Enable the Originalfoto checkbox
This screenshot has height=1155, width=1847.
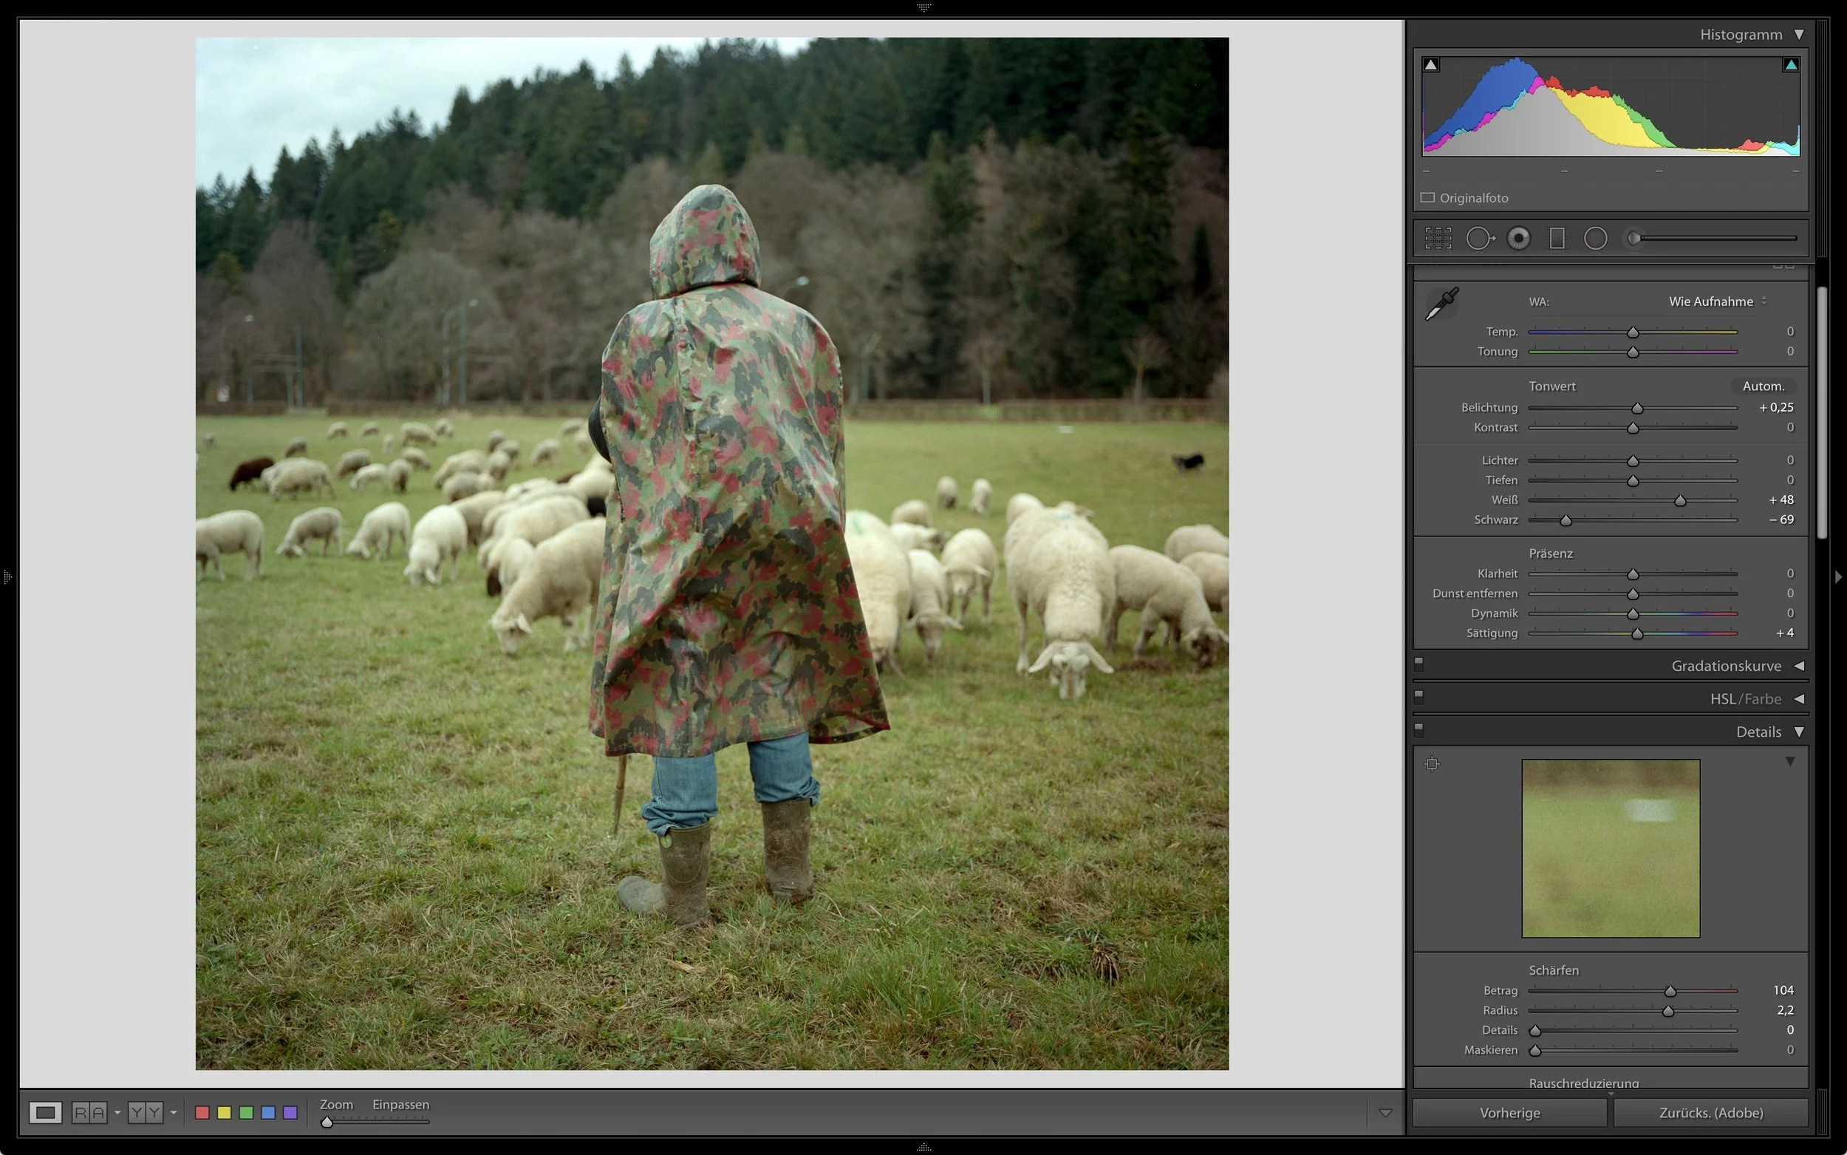(1427, 198)
